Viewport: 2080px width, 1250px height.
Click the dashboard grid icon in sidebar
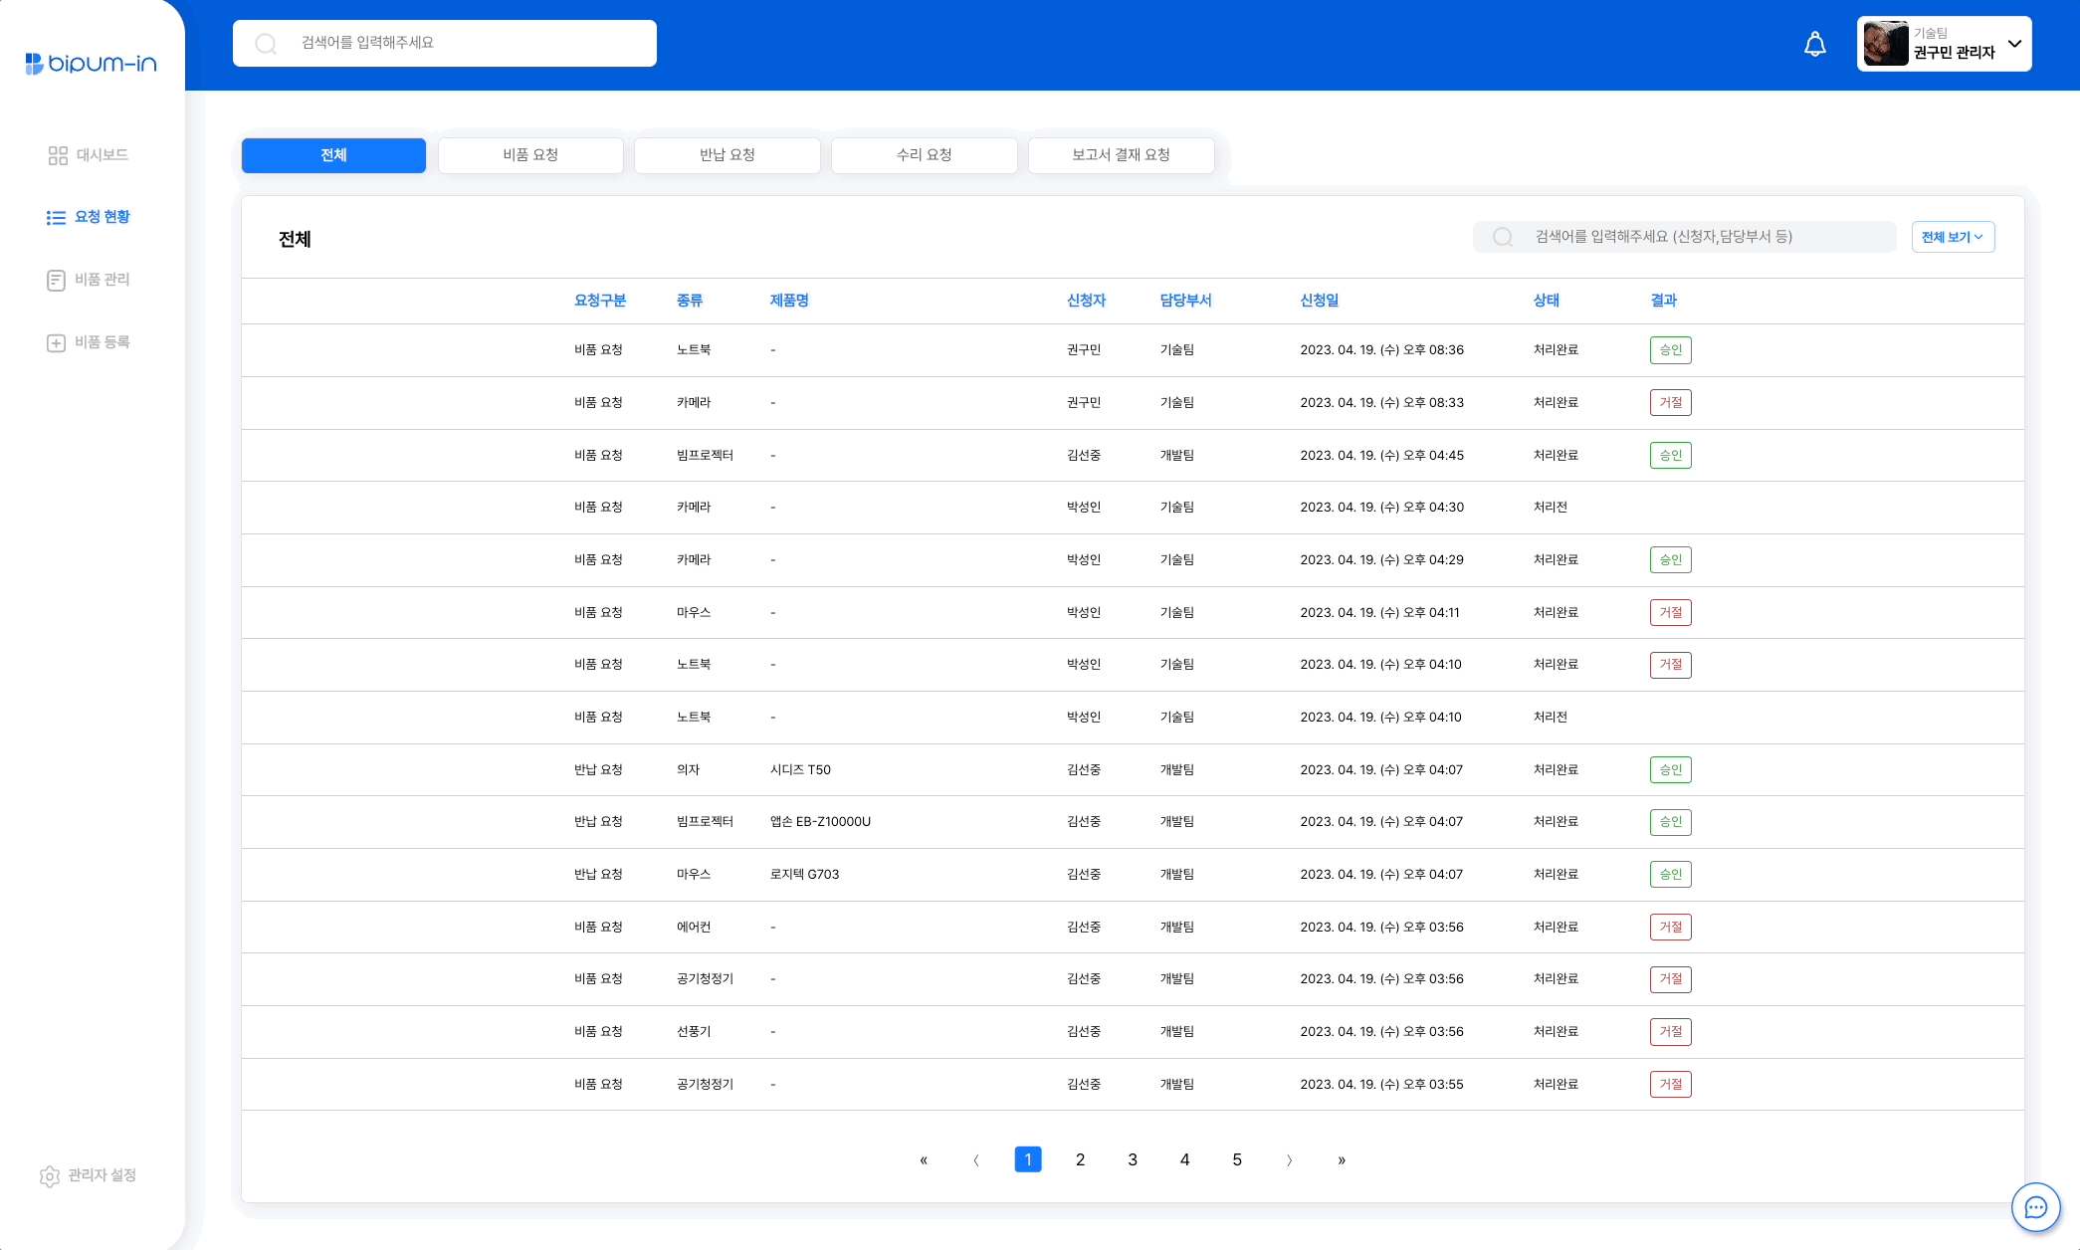tap(58, 155)
